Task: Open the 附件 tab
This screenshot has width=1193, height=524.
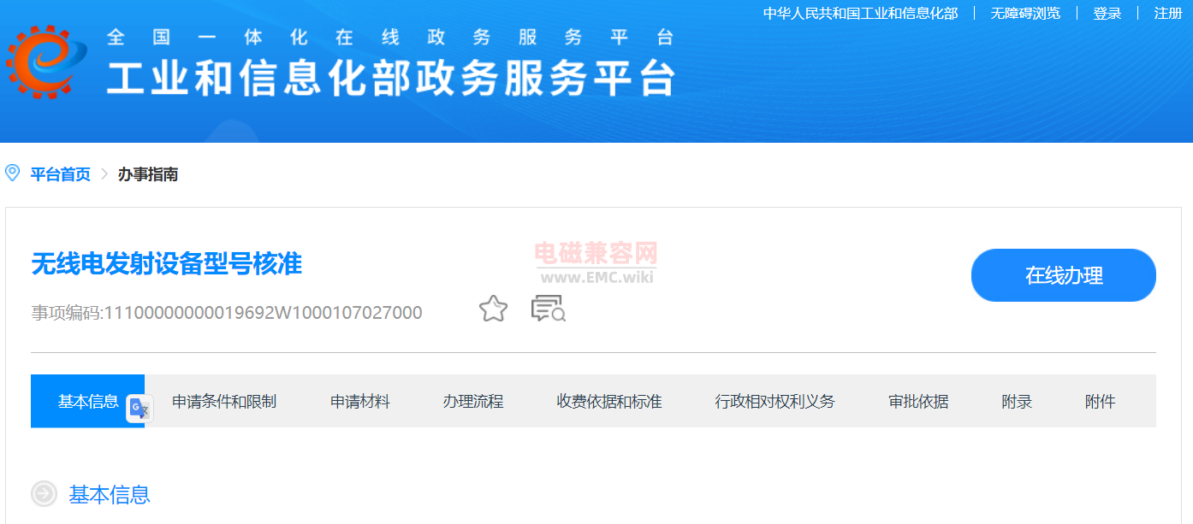Action: 1100,401
